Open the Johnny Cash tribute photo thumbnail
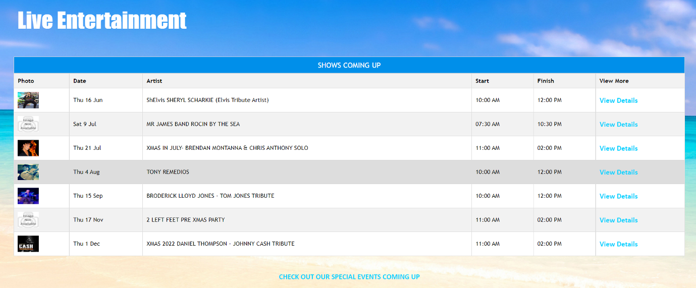This screenshot has width=696, height=288. click(x=28, y=244)
